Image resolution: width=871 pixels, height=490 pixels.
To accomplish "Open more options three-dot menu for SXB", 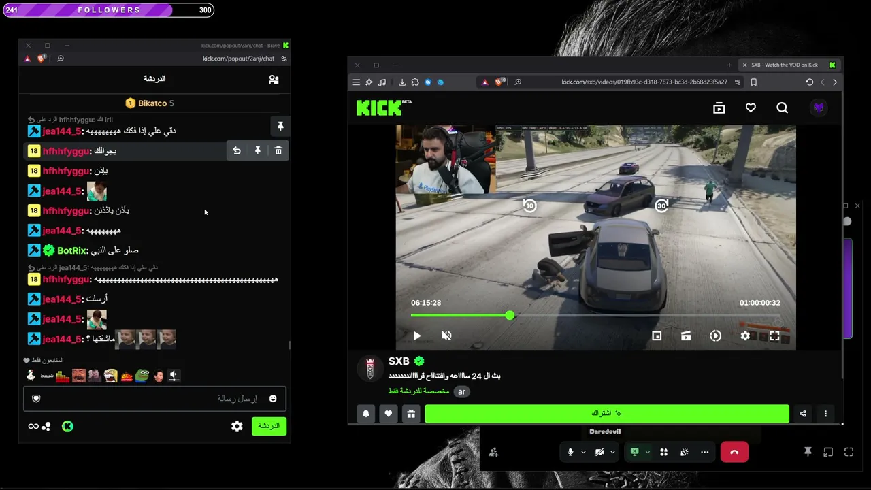I will pyautogui.click(x=825, y=414).
